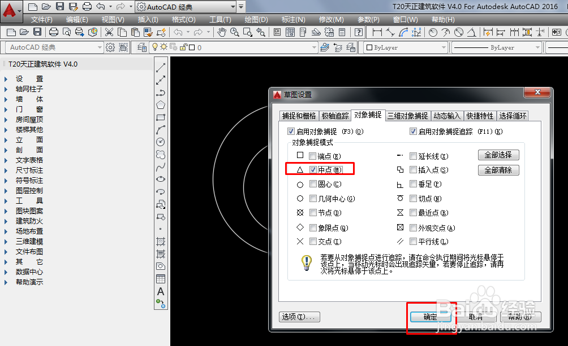Uncheck the 中点 snap checkbox
The width and height of the screenshot is (568, 346).
click(313, 169)
